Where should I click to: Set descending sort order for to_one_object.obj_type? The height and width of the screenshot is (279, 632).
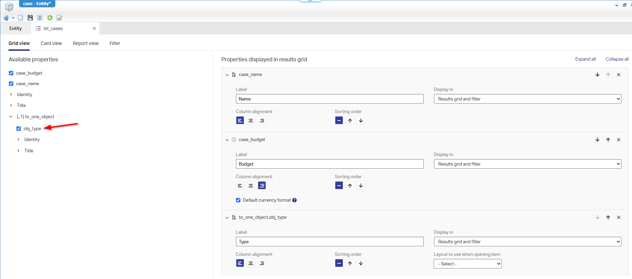click(361, 263)
